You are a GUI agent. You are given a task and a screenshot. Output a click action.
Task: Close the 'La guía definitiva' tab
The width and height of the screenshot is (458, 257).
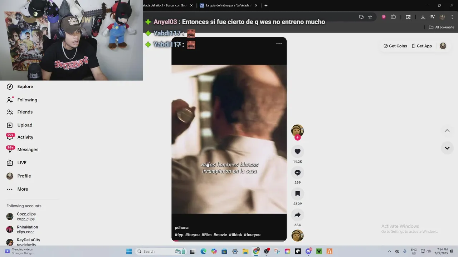[255, 5]
